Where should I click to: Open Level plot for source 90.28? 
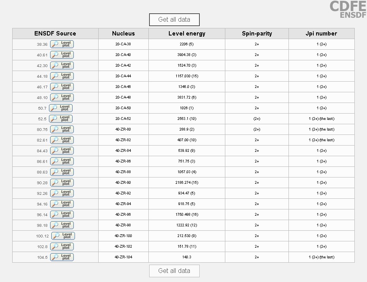tap(62, 183)
